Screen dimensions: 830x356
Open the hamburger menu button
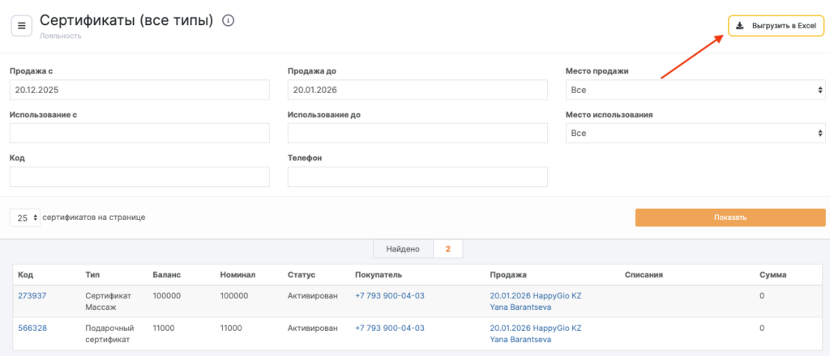21,25
